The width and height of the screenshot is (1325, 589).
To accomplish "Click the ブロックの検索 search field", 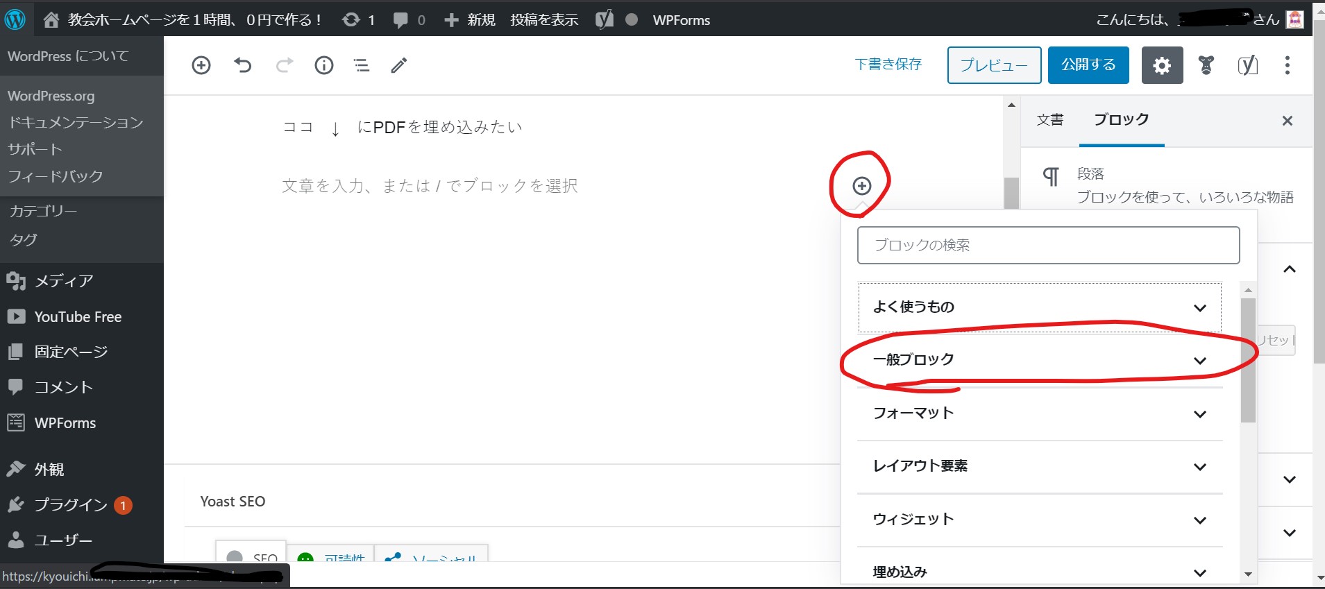I will (x=1048, y=245).
